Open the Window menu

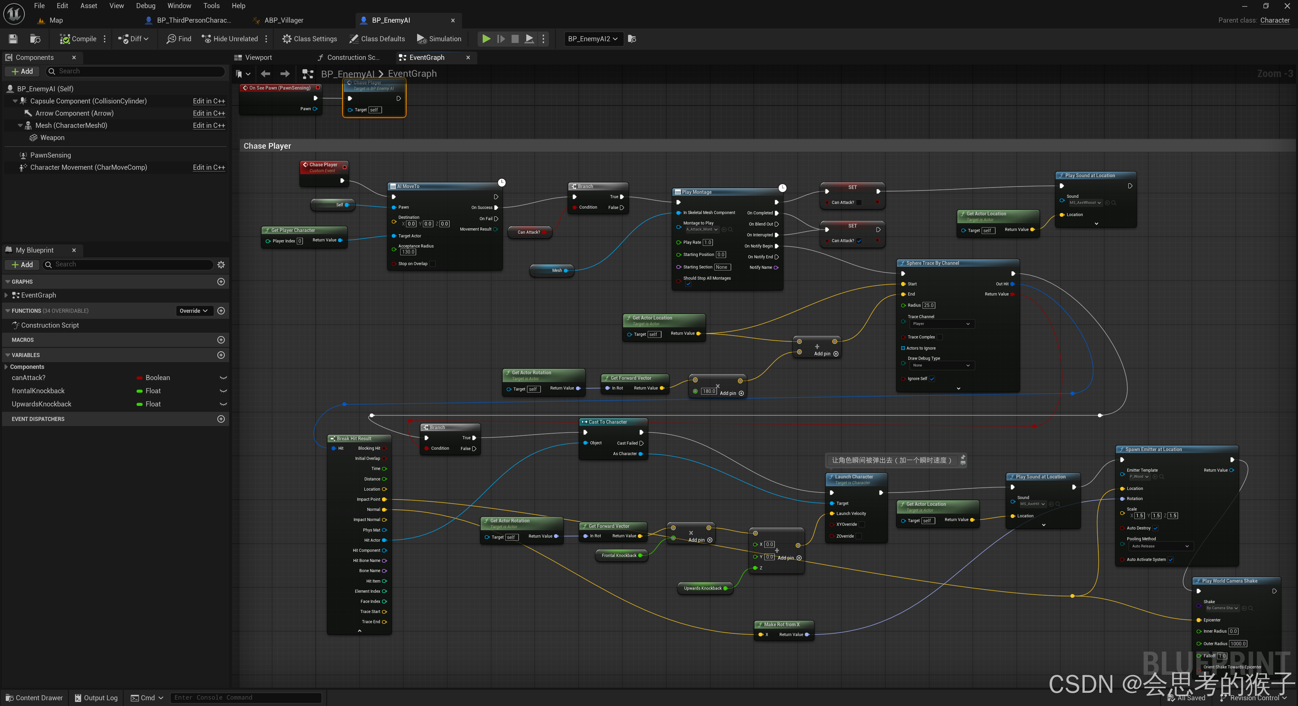point(179,5)
